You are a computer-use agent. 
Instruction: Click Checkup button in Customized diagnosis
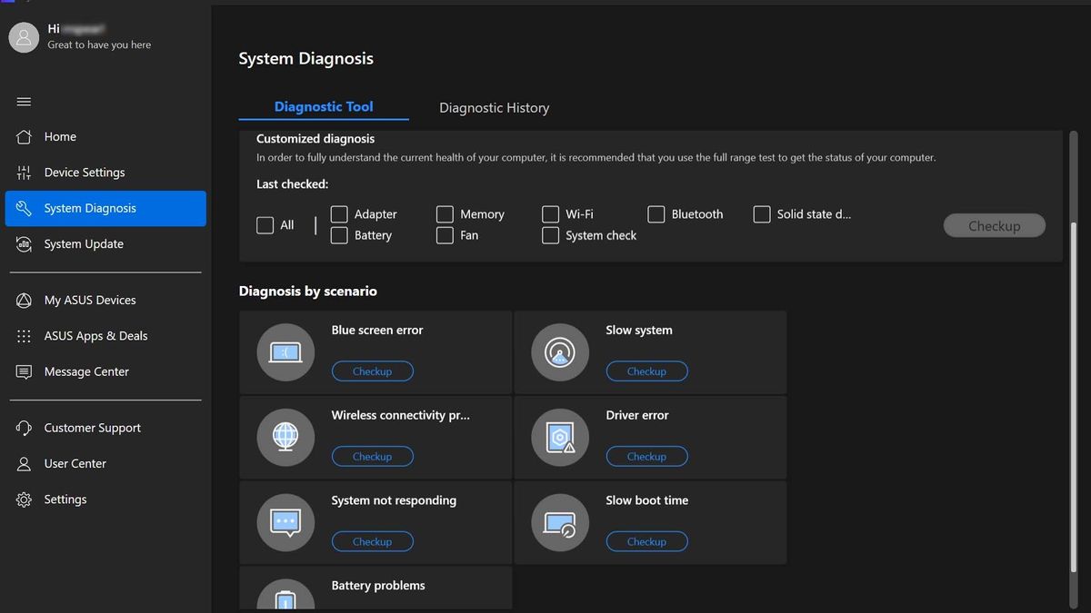click(995, 226)
